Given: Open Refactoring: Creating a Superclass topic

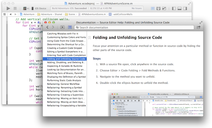Looking at the screenshot, I should click(65, 95).
